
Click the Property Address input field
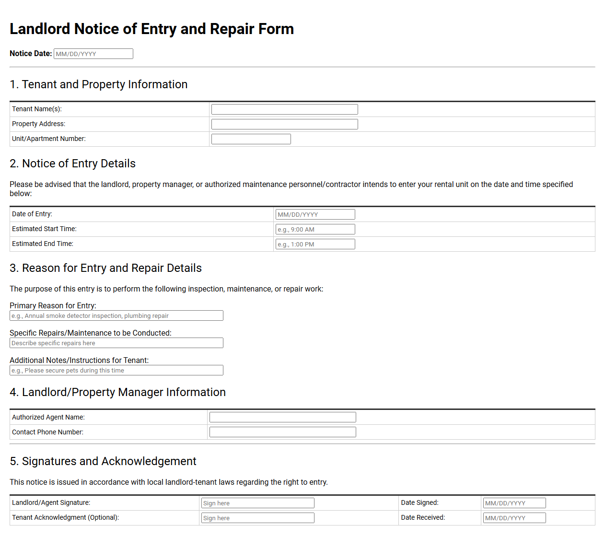click(285, 124)
